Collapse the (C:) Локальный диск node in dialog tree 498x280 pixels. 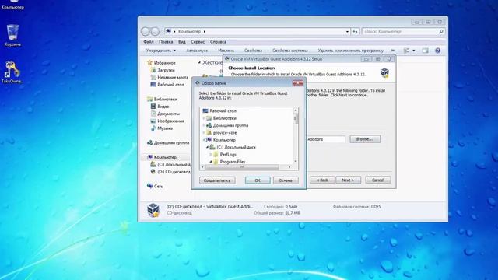pyautogui.click(x=207, y=147)
